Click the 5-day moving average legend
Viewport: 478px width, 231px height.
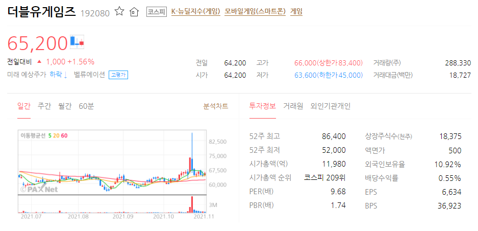49,135
